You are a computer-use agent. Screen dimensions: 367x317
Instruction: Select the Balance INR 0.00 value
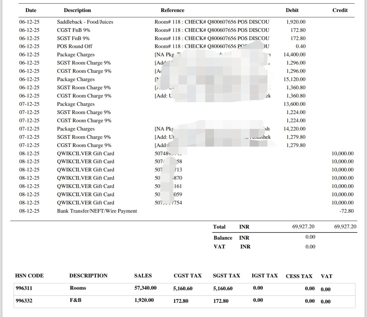click(310, 237)
